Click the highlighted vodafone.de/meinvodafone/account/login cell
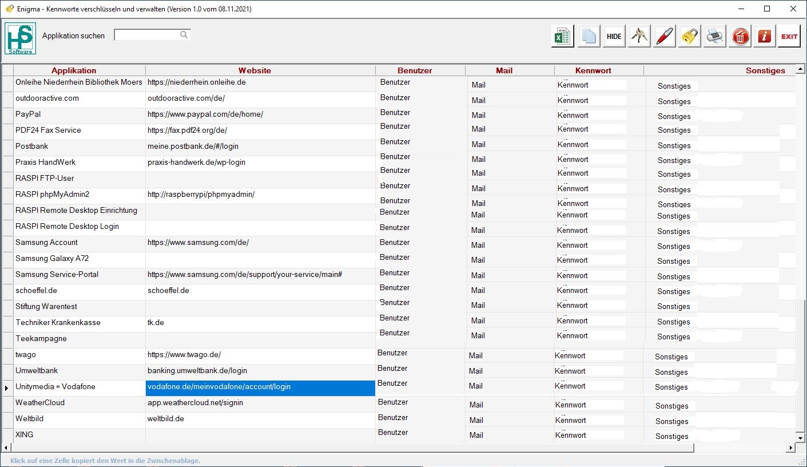This screenshot has width=807, height=467. [260, 388]
